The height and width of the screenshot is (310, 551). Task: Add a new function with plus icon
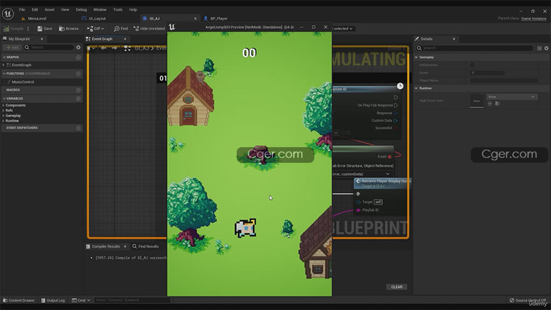click(x=78, y=73)
